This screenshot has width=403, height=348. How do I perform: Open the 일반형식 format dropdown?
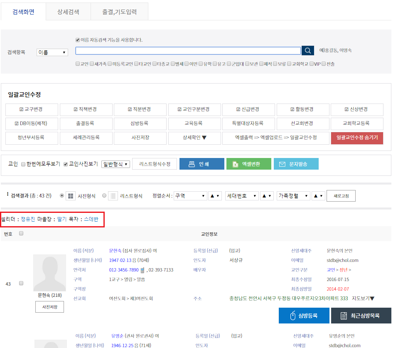(115, 164)
